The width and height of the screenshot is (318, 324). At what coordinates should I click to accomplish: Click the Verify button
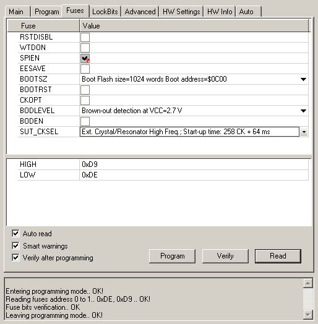click(x=225, y=256)
